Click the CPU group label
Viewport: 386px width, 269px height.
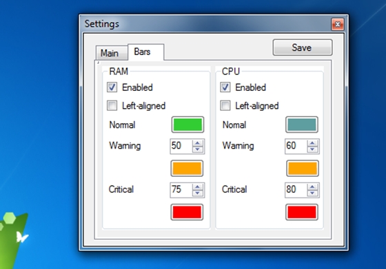(231, 72)
